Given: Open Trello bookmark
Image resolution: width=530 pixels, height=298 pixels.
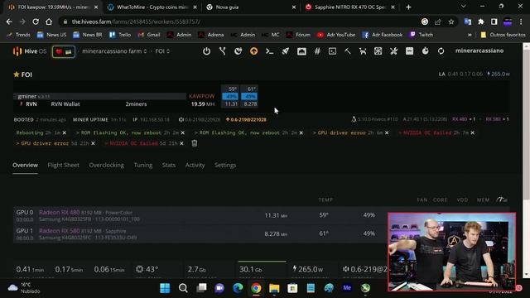Looking at the screenshot, I should (x=120, y=35).
